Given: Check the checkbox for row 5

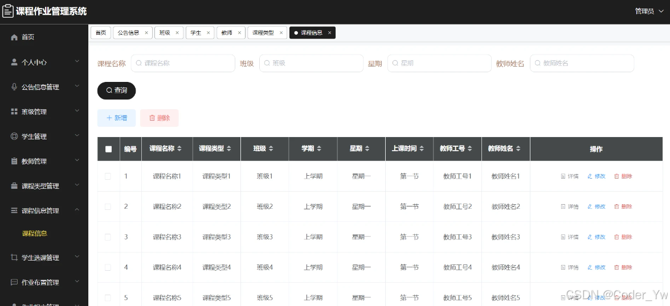Looking at the screenshot, I should pos(108,298).
